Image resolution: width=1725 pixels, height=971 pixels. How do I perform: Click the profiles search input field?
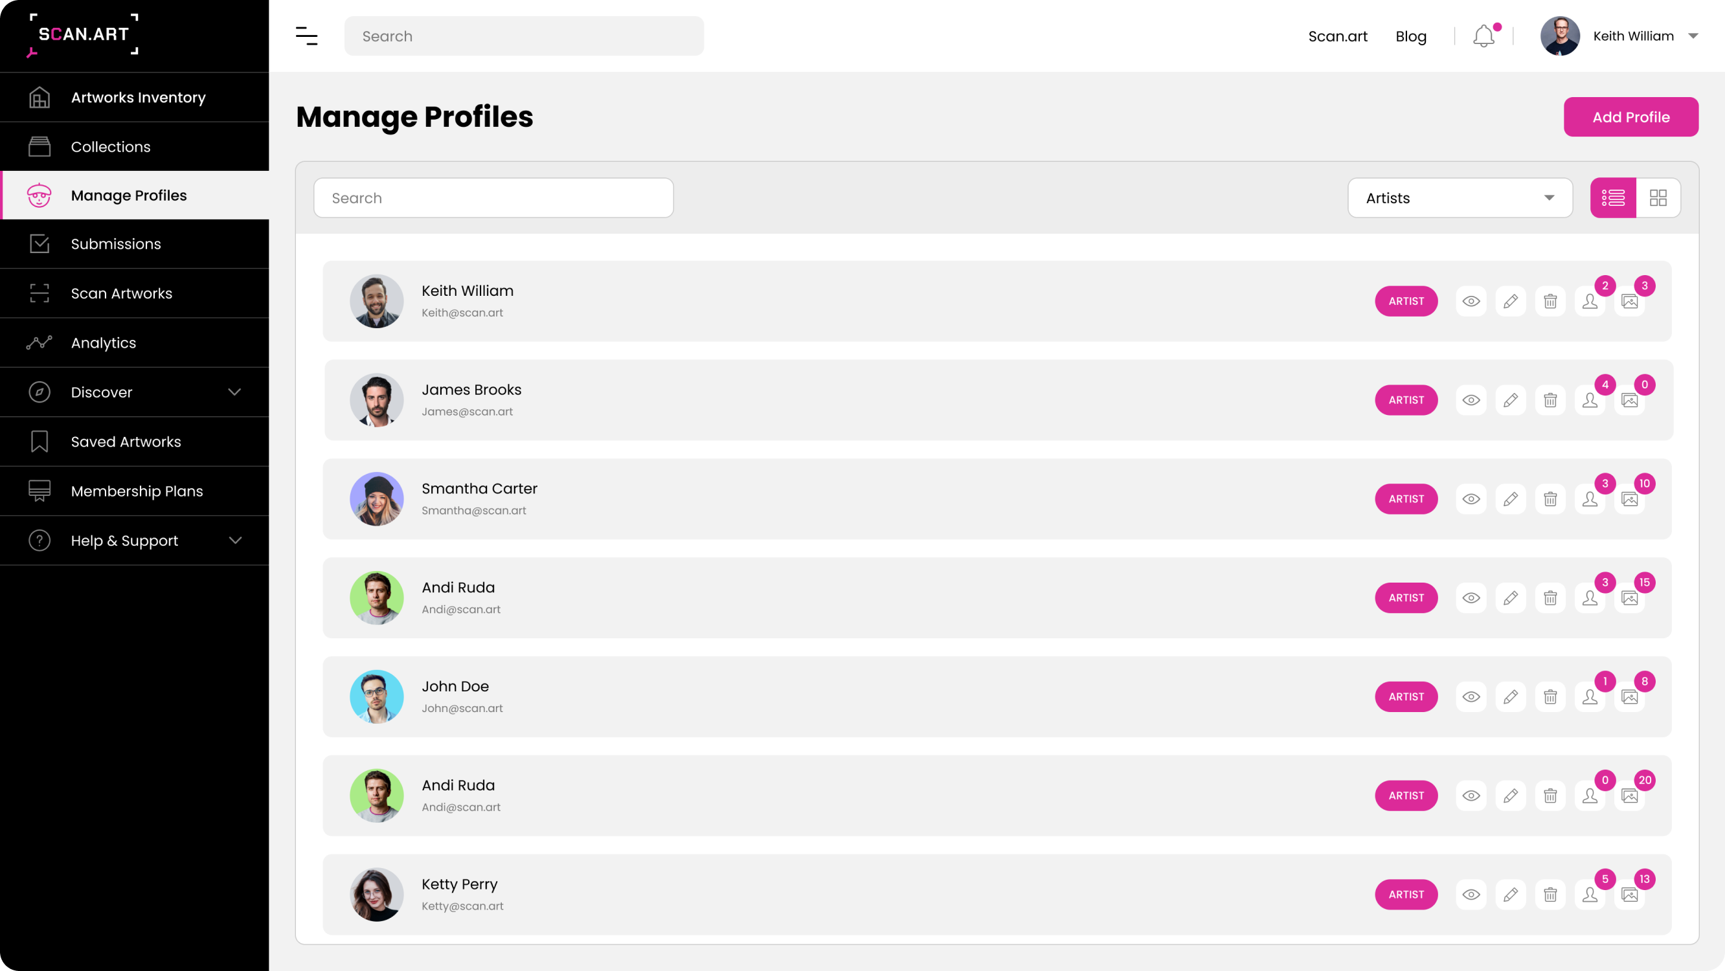[x=493, y=197]
